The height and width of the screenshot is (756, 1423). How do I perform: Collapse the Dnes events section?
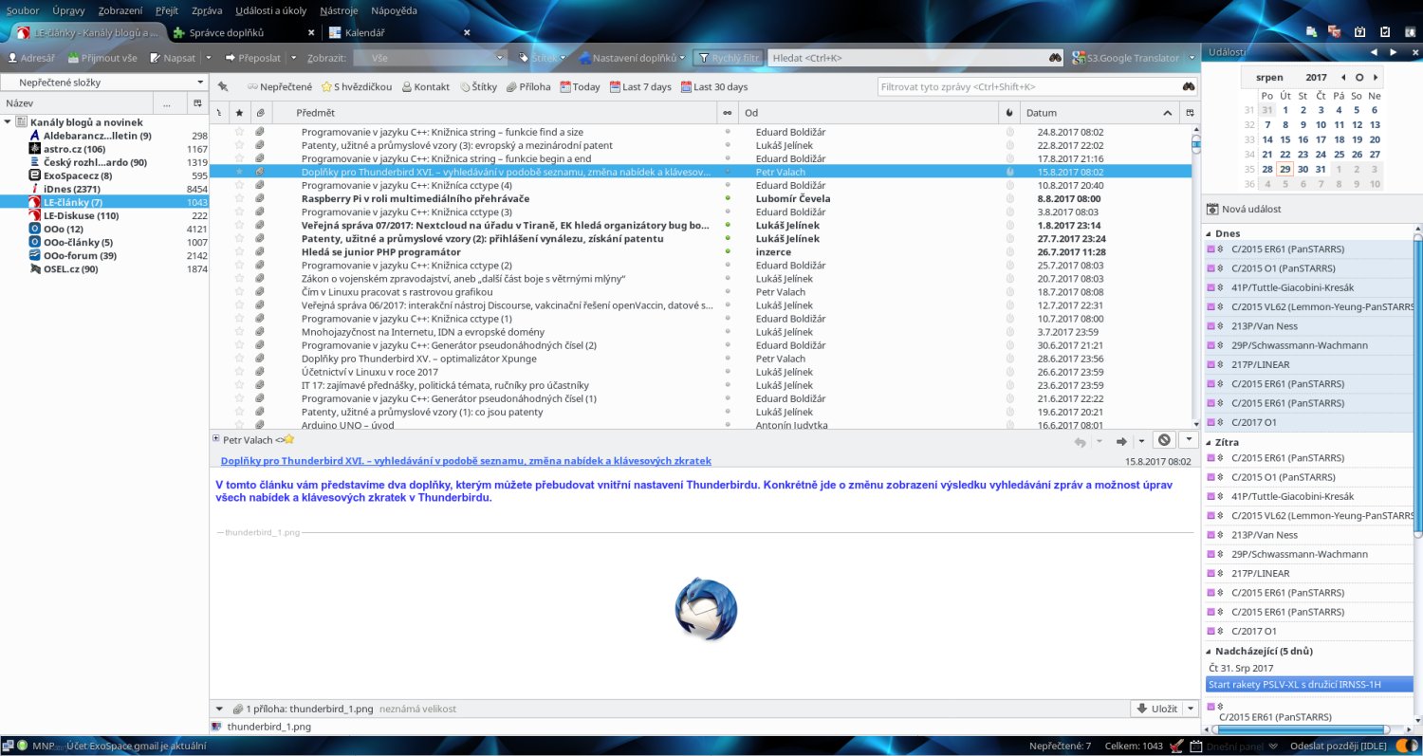(1210, 233)
